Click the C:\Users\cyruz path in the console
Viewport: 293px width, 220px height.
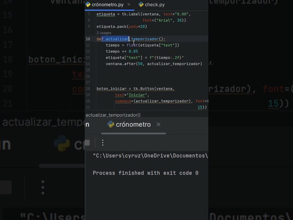(150, 156)
